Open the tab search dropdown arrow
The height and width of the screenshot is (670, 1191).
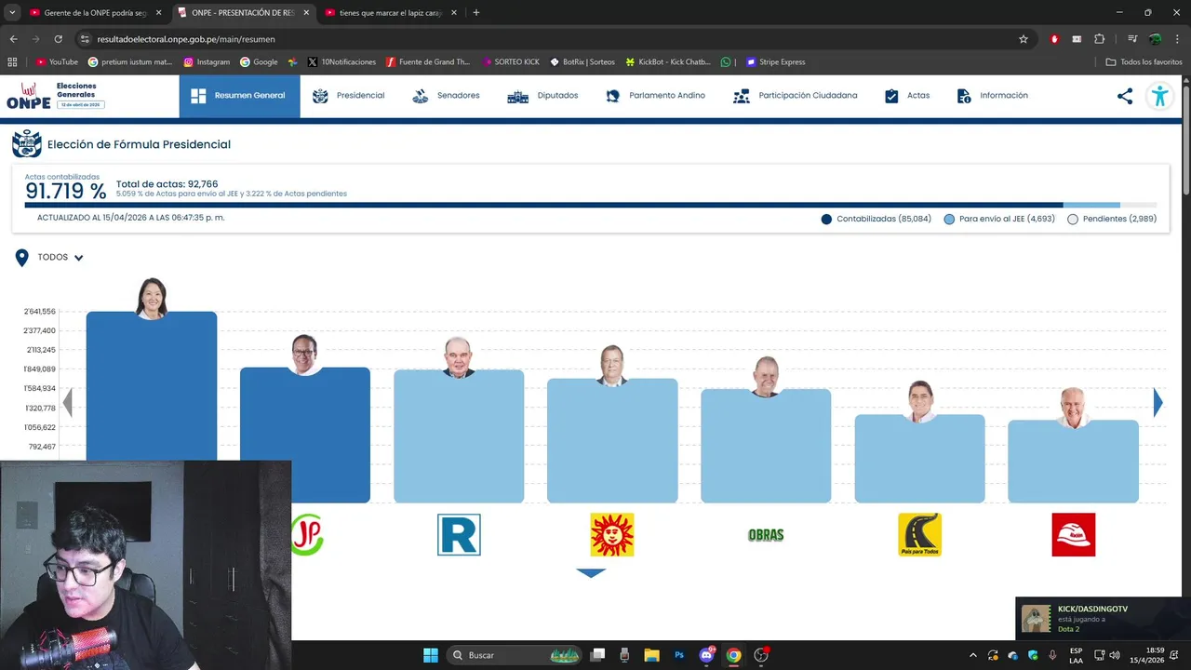tap(12, 13)
